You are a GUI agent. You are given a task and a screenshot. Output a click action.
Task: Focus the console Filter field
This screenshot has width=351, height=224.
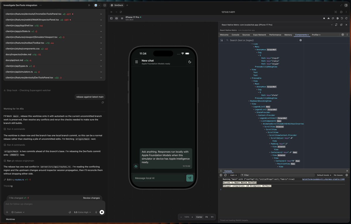click(x=278, y=175)
